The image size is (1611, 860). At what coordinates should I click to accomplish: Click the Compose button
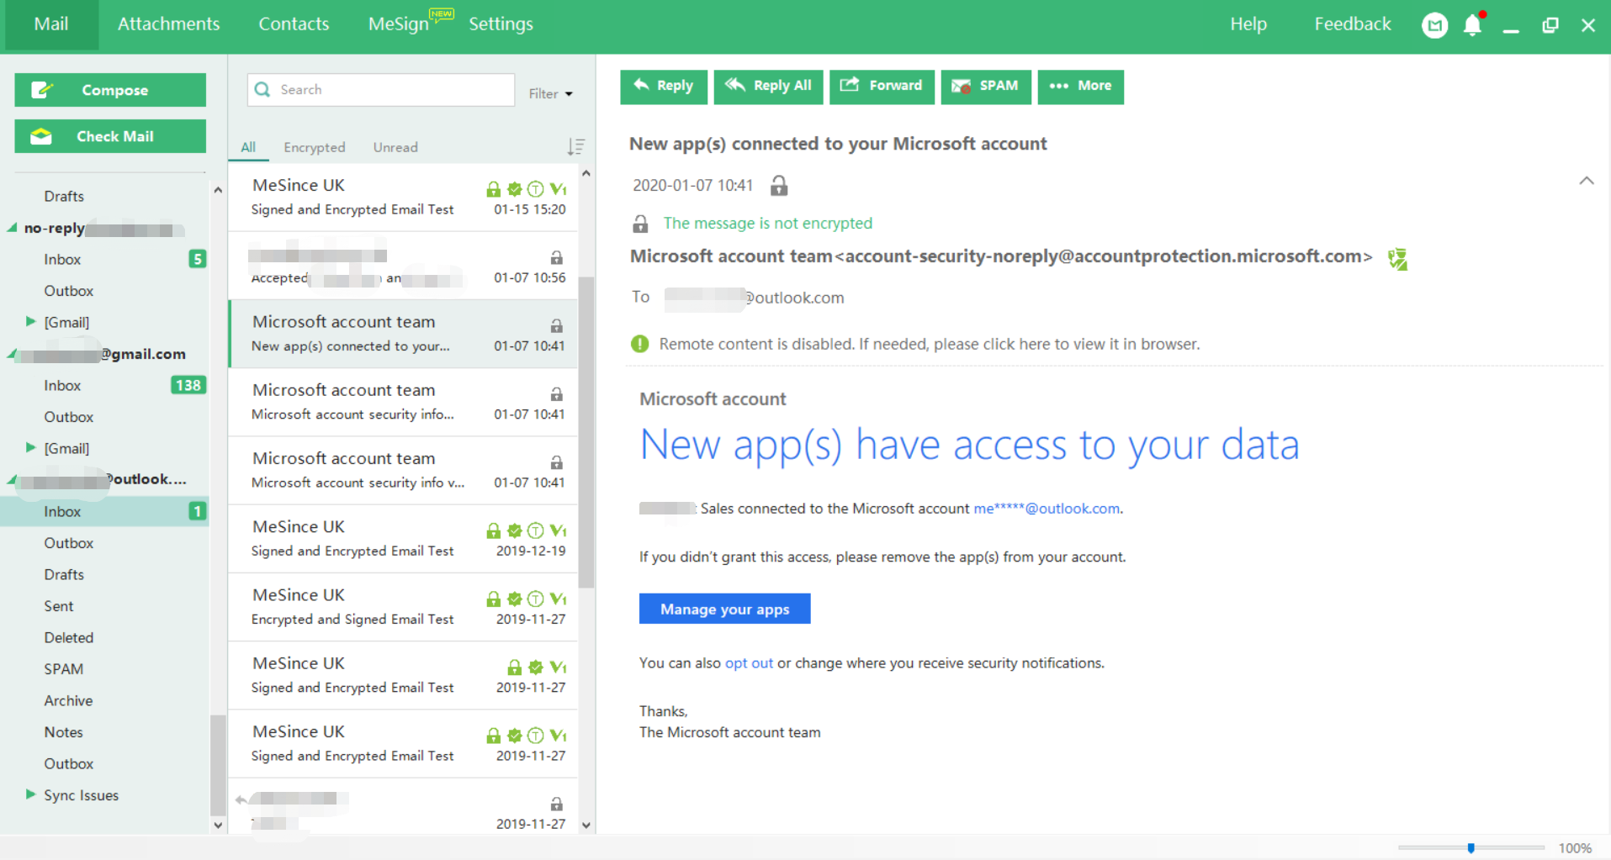110,90
